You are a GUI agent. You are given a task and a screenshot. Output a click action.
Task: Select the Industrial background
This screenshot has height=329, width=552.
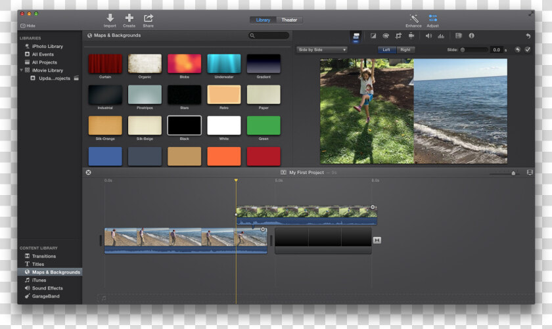click(x=105, y=95)
